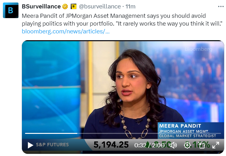Click the Bloomberg watermark in the video
This screenshot has width=226, height=156.
coord(198,49)
